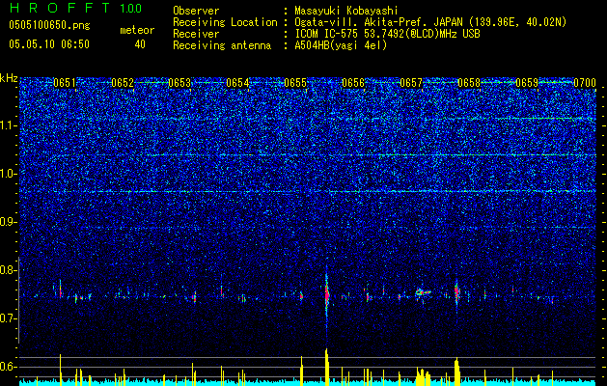Click the tallest yellow peak in power graph
This screenshot has height=386, width=607.
click(327, 367)
